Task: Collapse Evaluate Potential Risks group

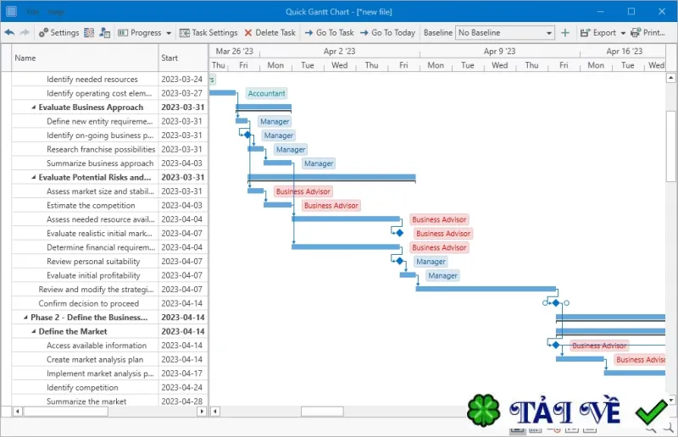Action: click(x=34, y=177)
